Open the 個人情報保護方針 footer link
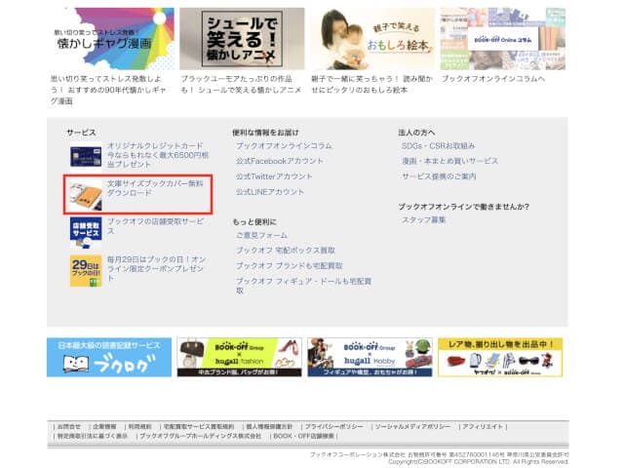Image resolution: width=624 pixels, height=468 pixels. (269, 427)
